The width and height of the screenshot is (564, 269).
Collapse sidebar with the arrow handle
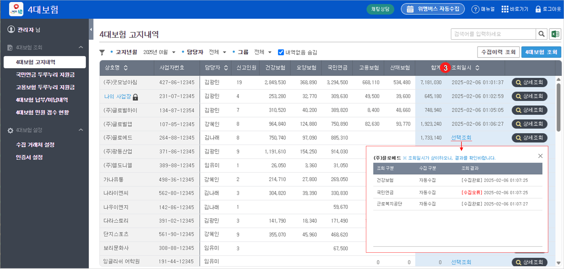click(91, 29)
